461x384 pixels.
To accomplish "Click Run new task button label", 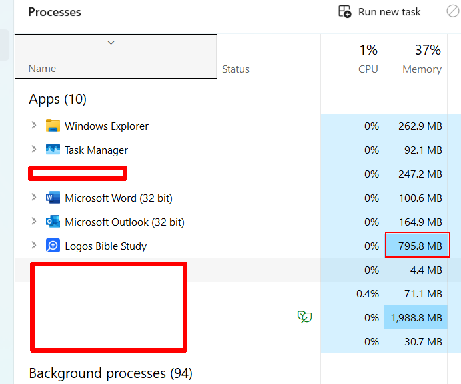I will (389, 12).
